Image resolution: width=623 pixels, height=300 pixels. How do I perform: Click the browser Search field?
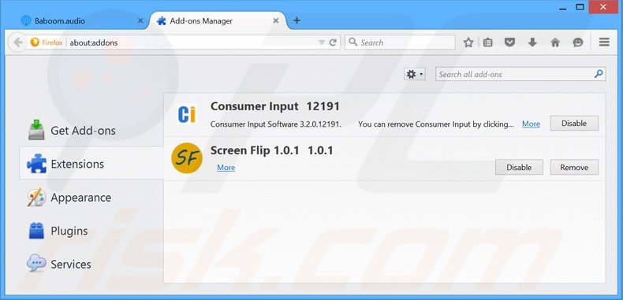[x=400, y=43]
